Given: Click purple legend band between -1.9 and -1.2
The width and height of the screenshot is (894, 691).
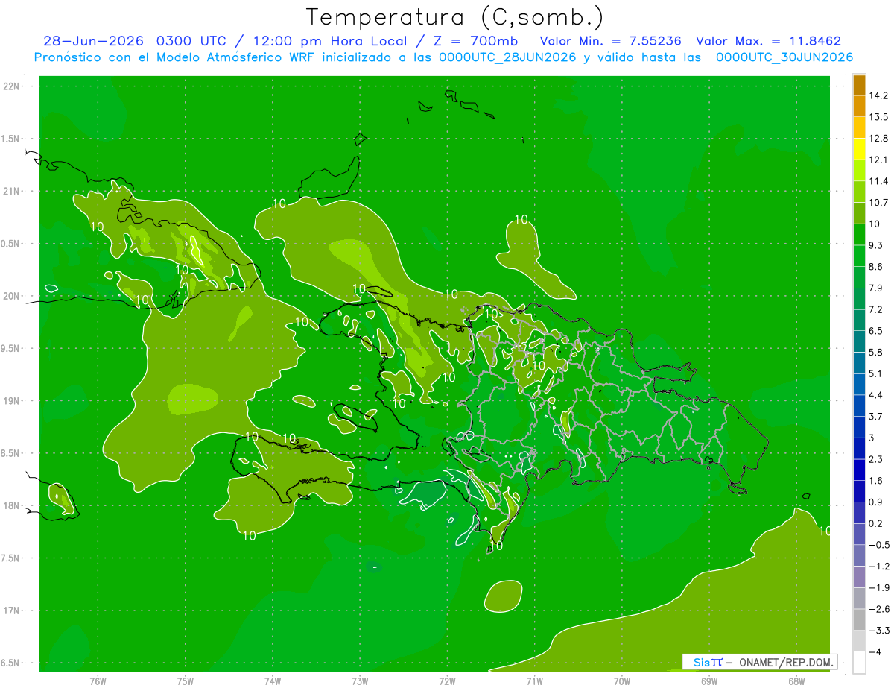Looking at the screenshot, I should (x=859, y=577).
